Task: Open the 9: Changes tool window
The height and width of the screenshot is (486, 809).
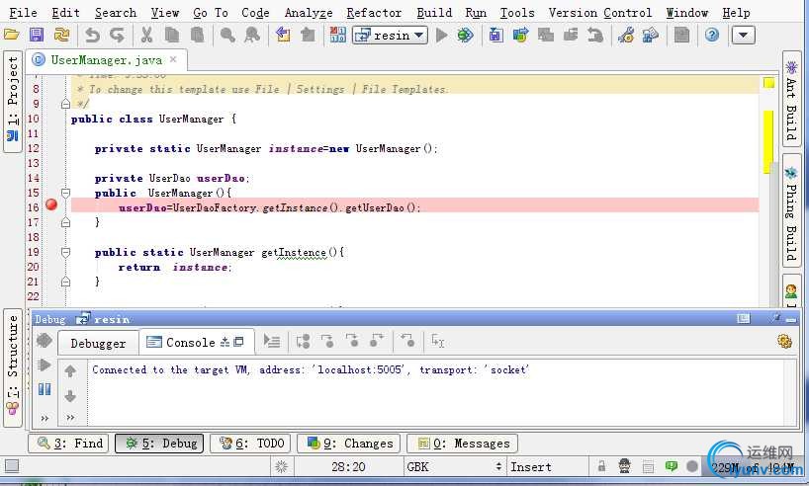Action: point(349,444)
